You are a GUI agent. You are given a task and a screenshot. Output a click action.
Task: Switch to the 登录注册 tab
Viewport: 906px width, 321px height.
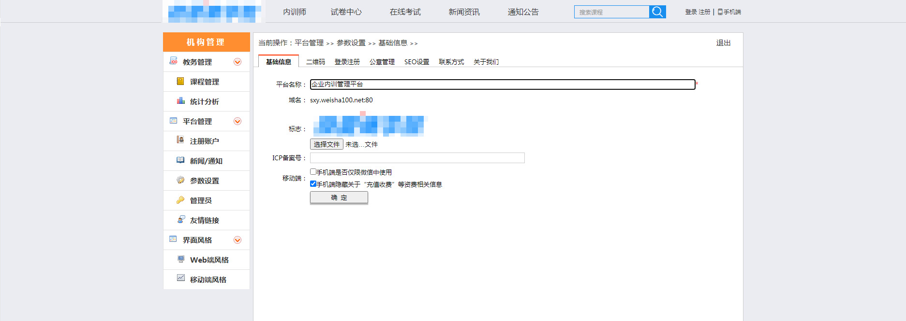coord(347,62)
